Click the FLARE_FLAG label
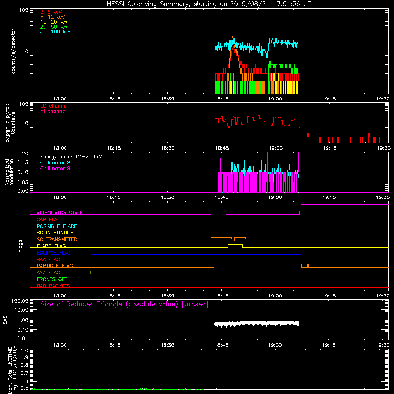This screenshot has width=394, height=394. pos(51,246)
